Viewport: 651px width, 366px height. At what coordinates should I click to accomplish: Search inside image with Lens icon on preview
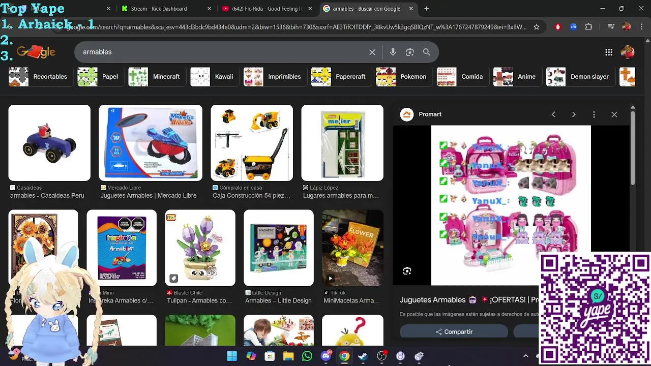[407, 271]
